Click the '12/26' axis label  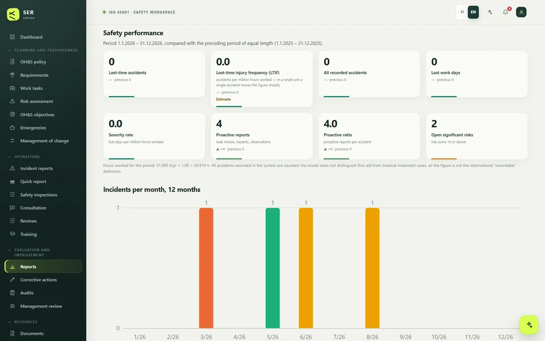(505, 337)
